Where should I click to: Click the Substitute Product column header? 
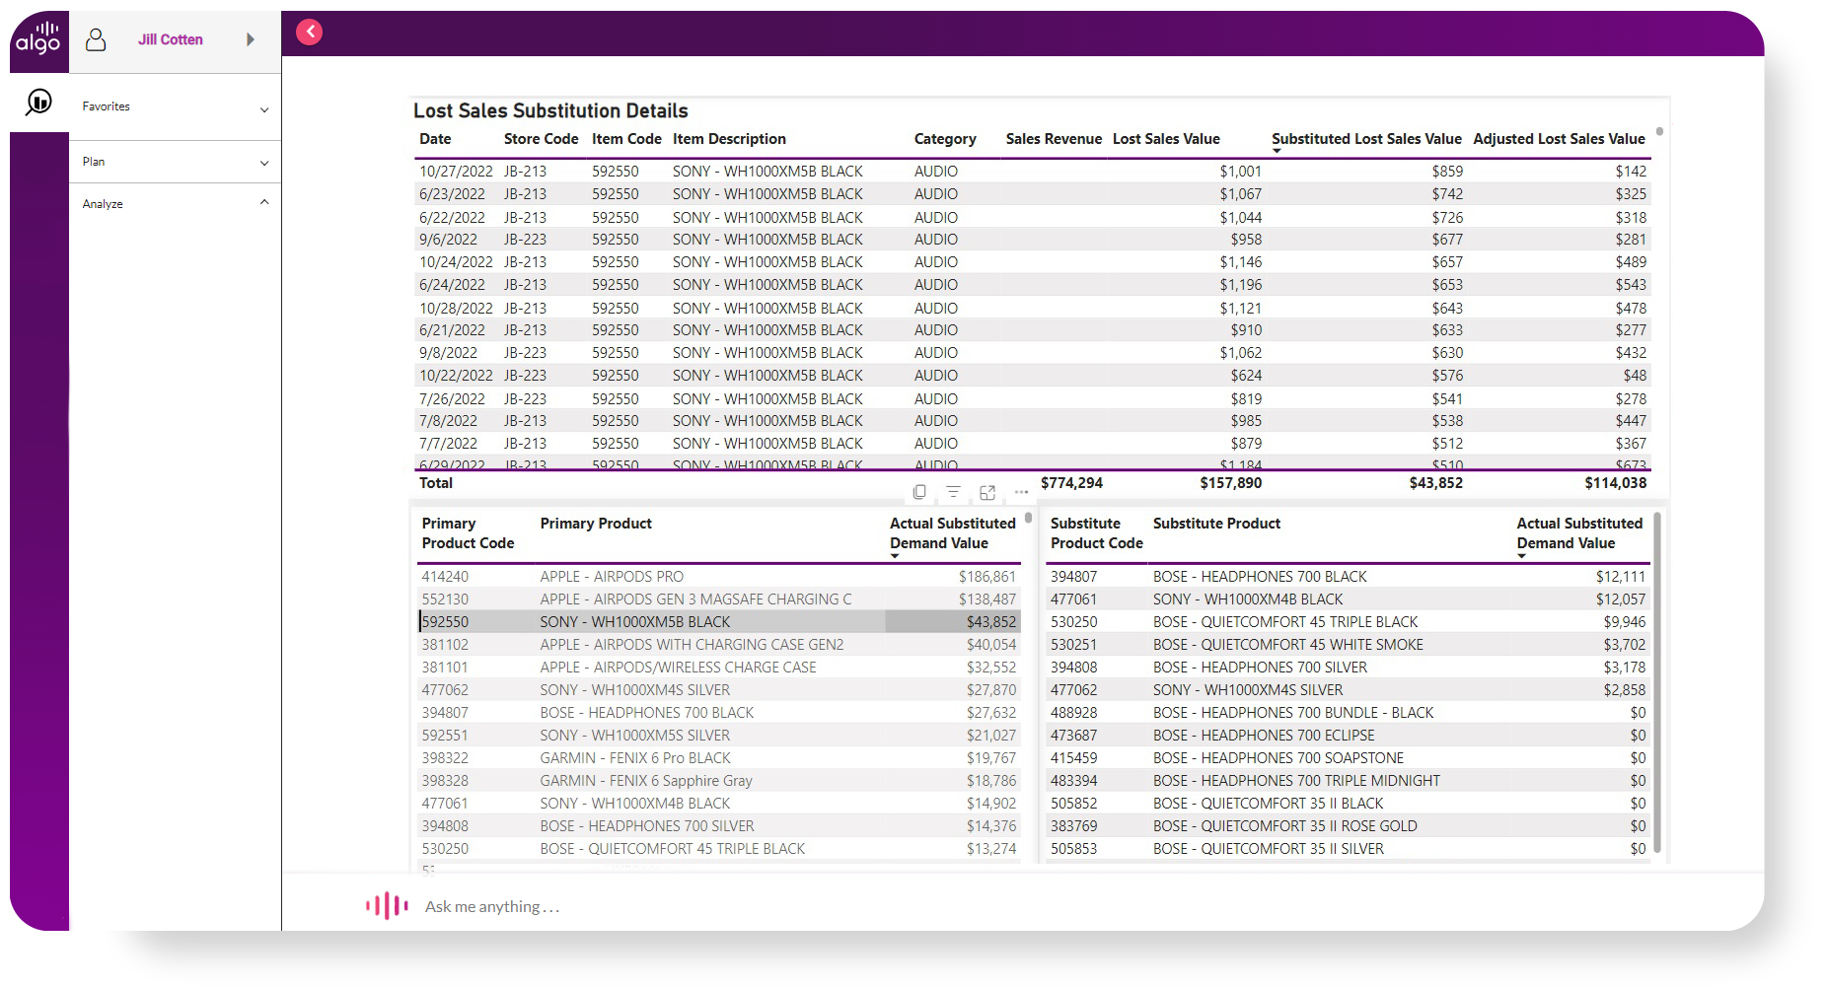click(x=1216, y=524)
